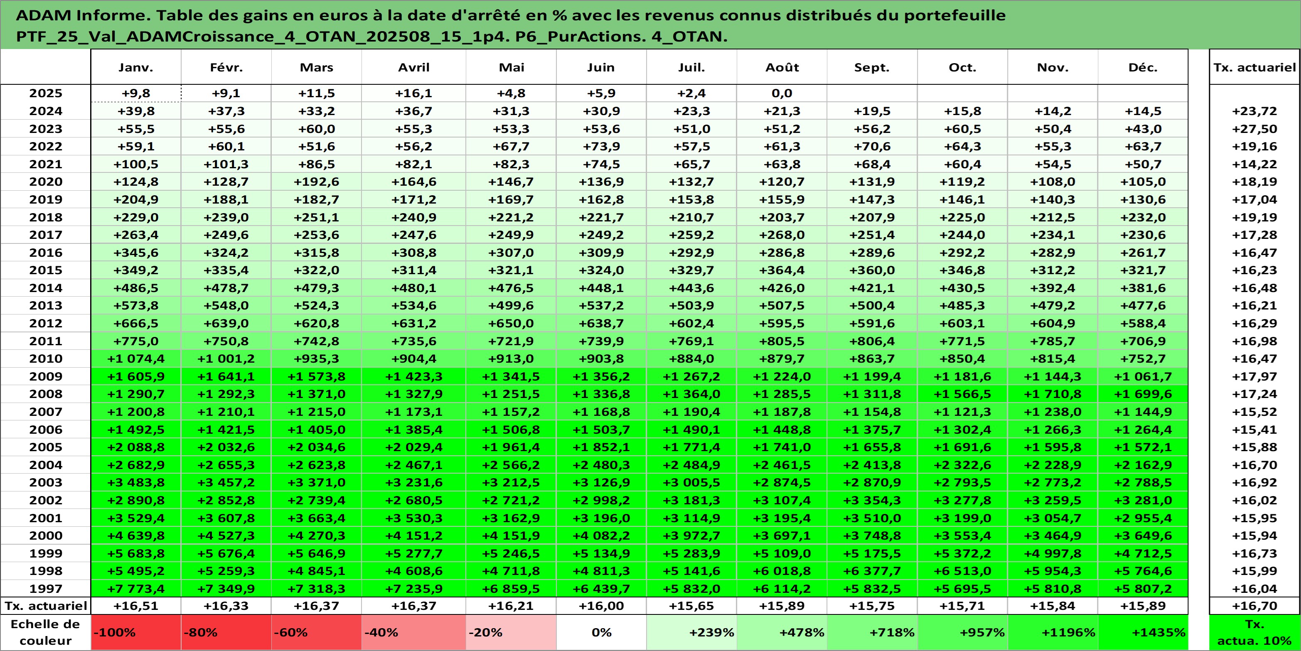Click the Mai column header
The height and width of the screenshot is (651, 1301).
[x=511, y=67]
